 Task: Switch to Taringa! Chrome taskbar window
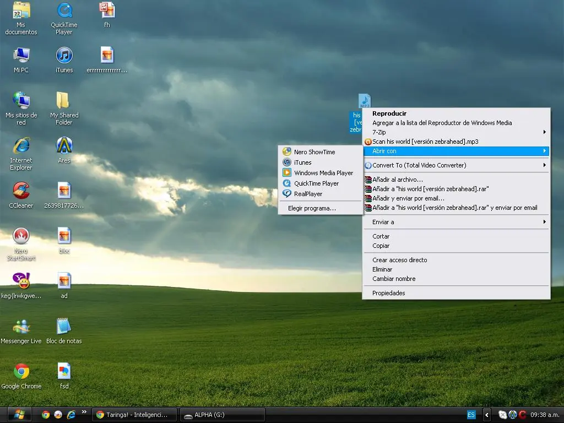click(x=134, y=415)
